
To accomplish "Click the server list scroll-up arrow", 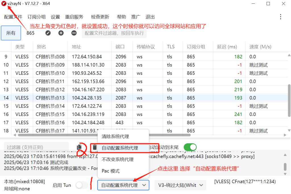I will (x=289, y=55).
